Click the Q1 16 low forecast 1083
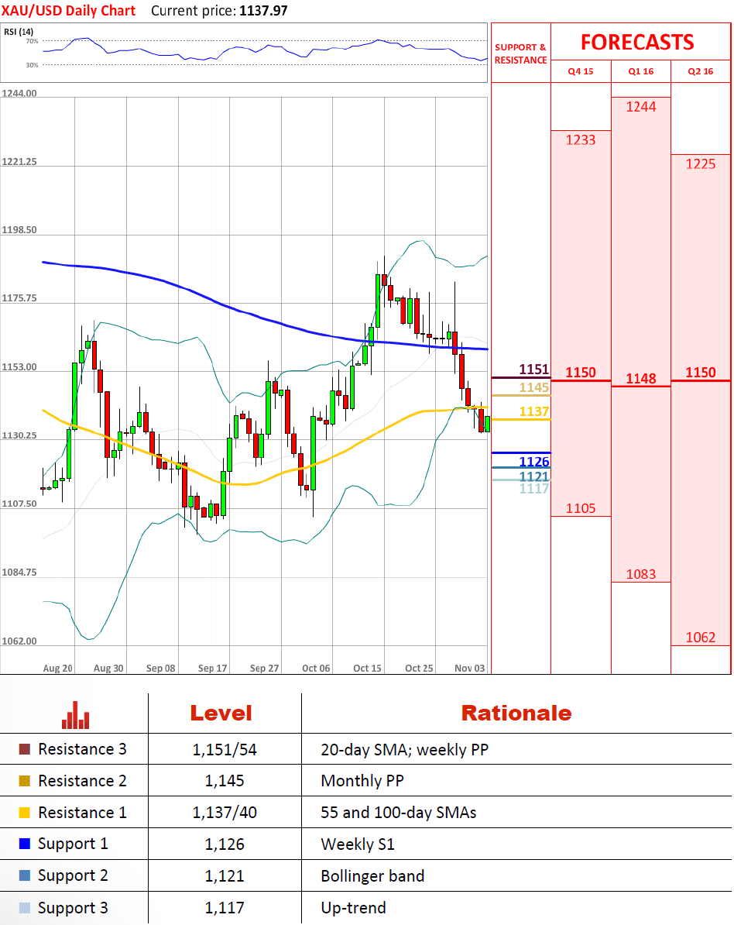Viewport: 734px width, 925px height. (x=641, y=575)
